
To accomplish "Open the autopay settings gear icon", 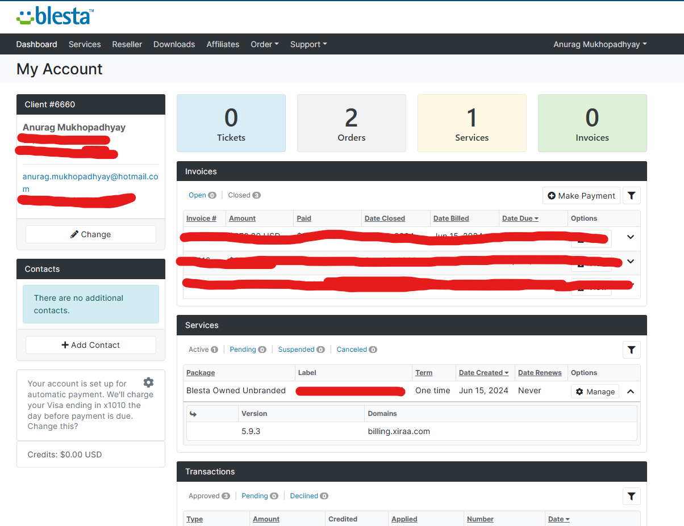I will [x=148, y=382].
